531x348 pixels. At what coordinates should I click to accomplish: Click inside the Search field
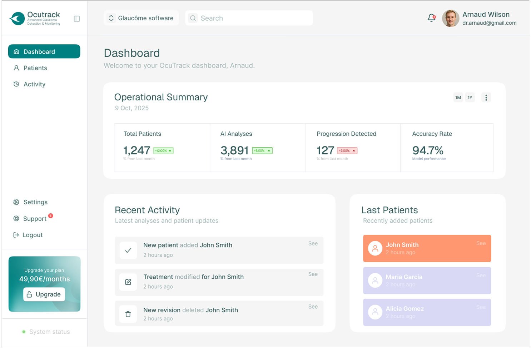click(254, 18)
